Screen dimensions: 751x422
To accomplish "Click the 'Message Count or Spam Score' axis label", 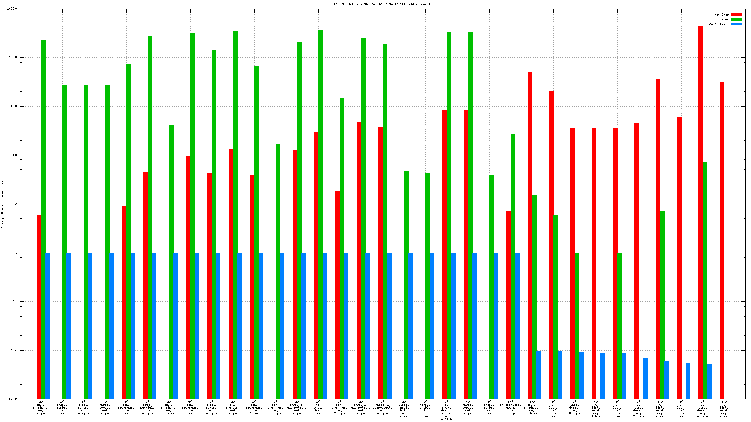I will [x=2, y=204].
